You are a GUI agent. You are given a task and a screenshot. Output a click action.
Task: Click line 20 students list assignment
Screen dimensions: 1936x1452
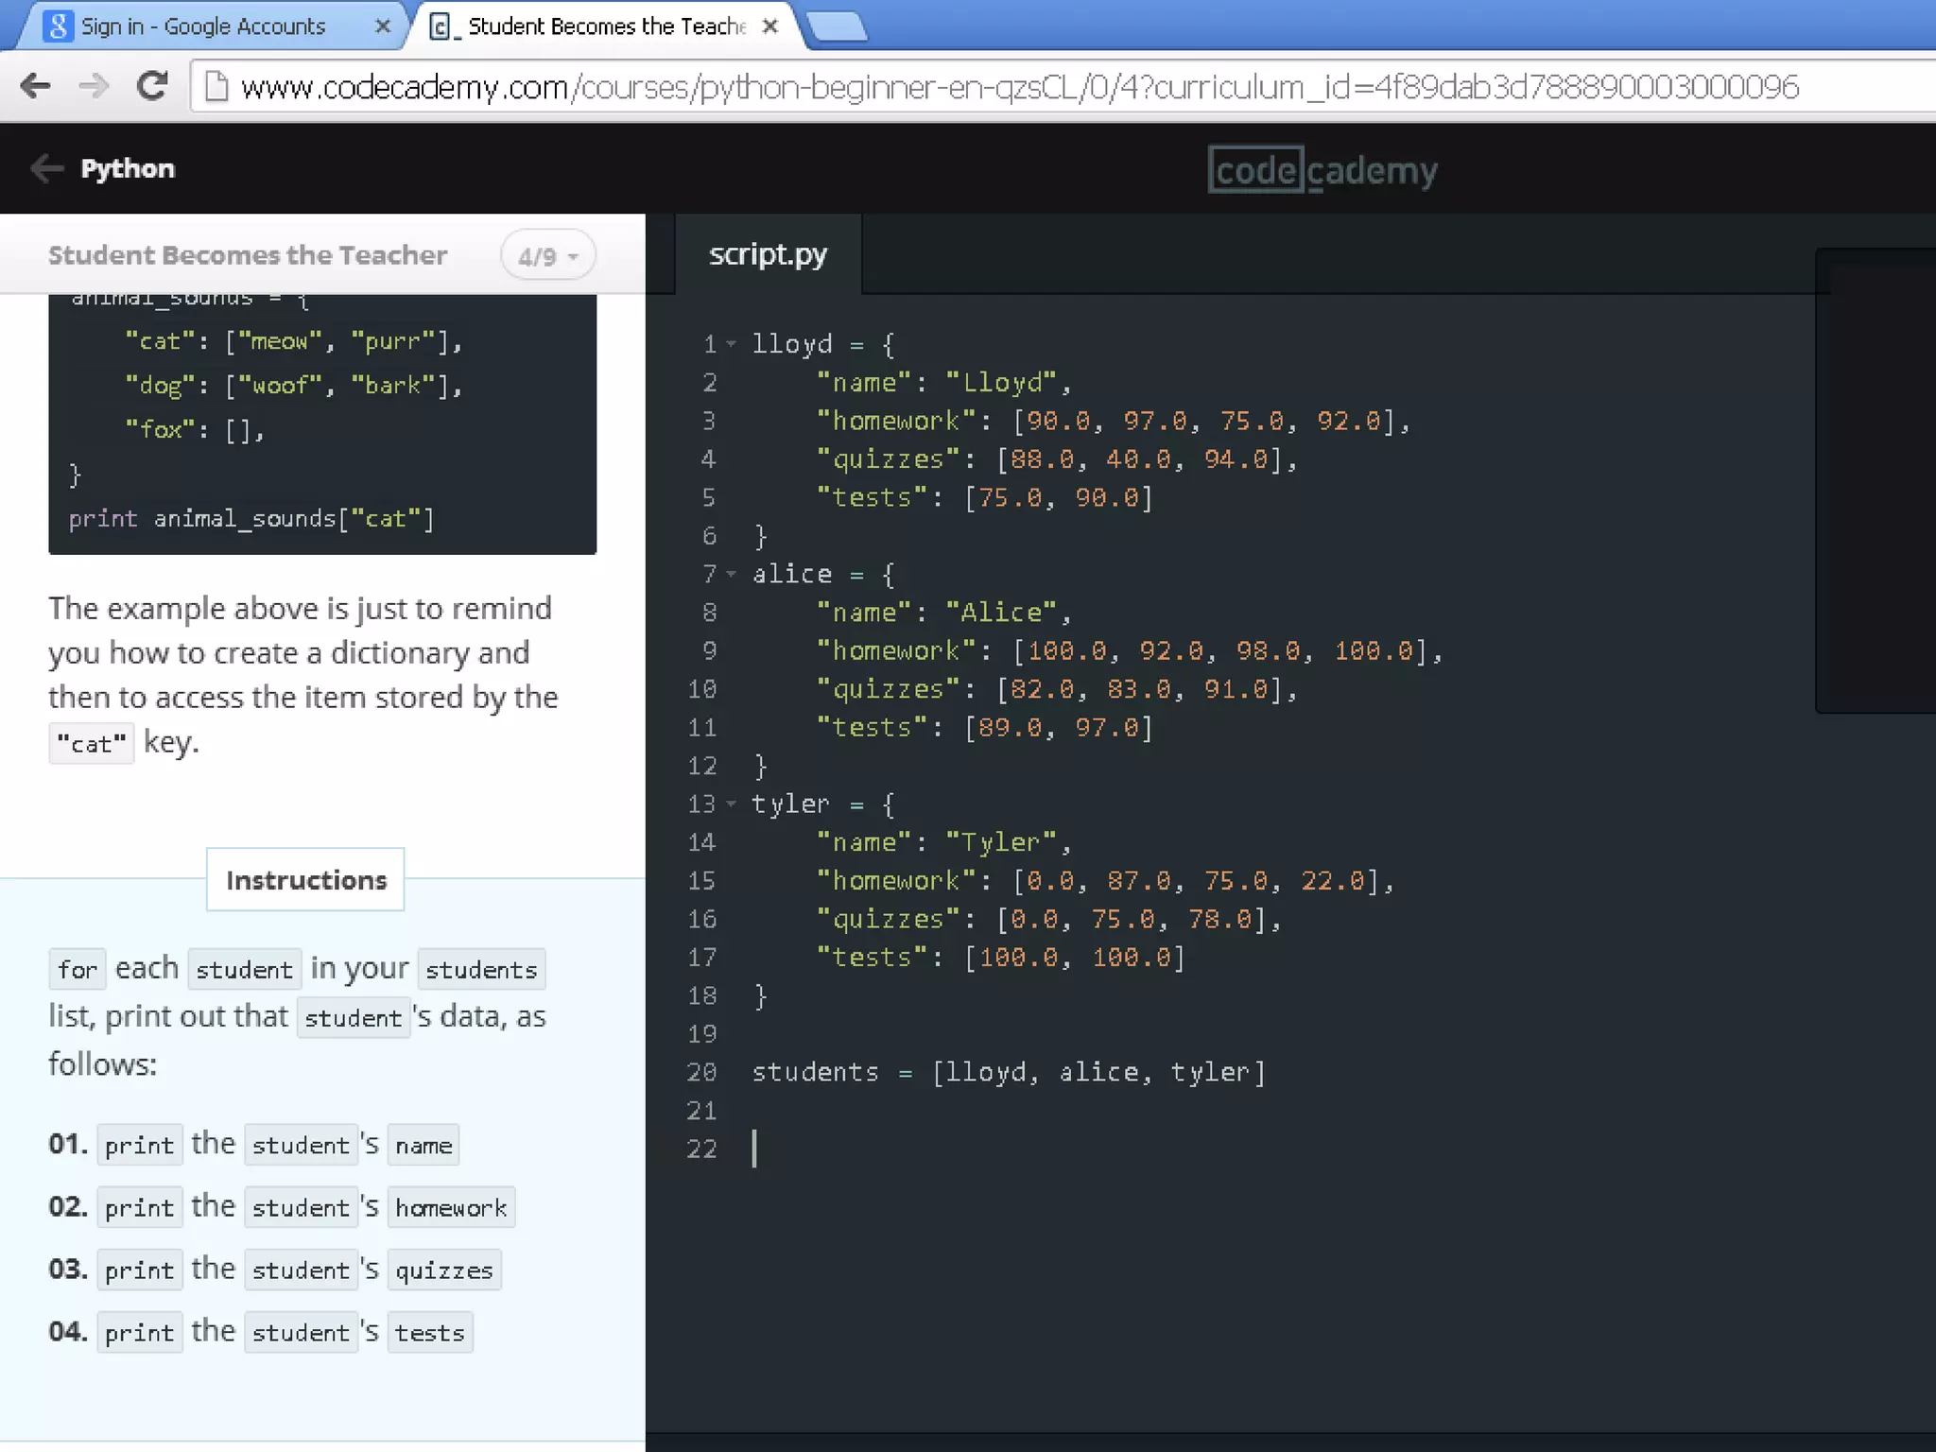tap(1009, 1072)
